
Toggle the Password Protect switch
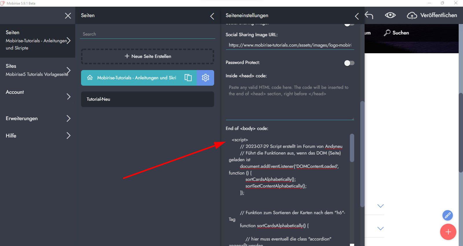click(349, 63)
